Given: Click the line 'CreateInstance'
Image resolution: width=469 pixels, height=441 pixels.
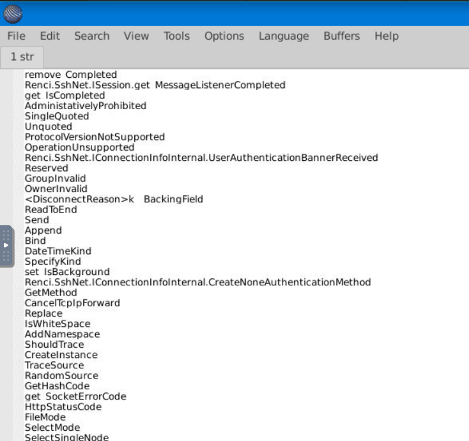Looking at the screenshot, I should [x=61, y=355].
